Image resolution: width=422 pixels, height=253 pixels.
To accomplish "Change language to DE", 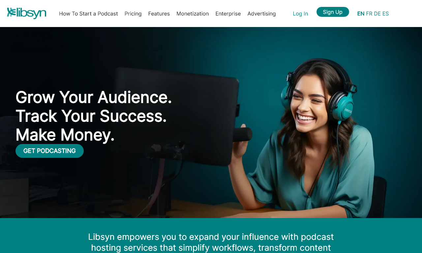I will (377, 14).
